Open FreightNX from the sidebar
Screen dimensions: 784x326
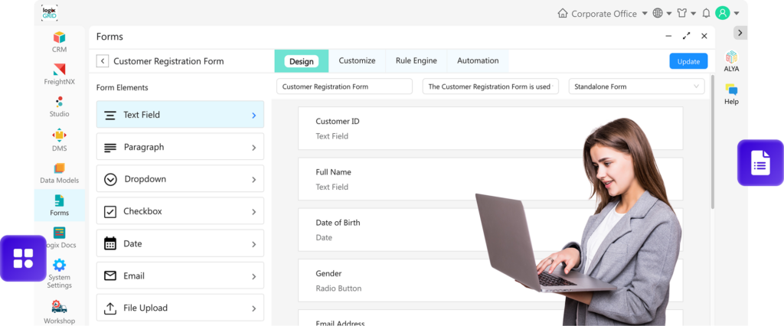click(59, 70)
